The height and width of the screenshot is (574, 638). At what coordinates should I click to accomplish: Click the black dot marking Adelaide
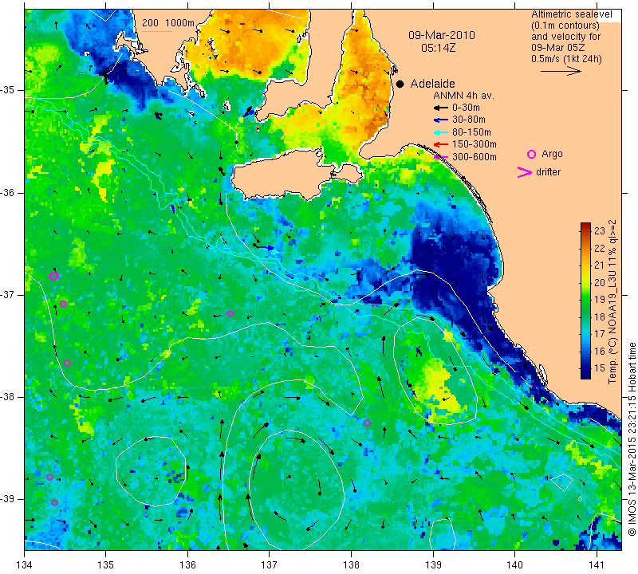(400, 84)
